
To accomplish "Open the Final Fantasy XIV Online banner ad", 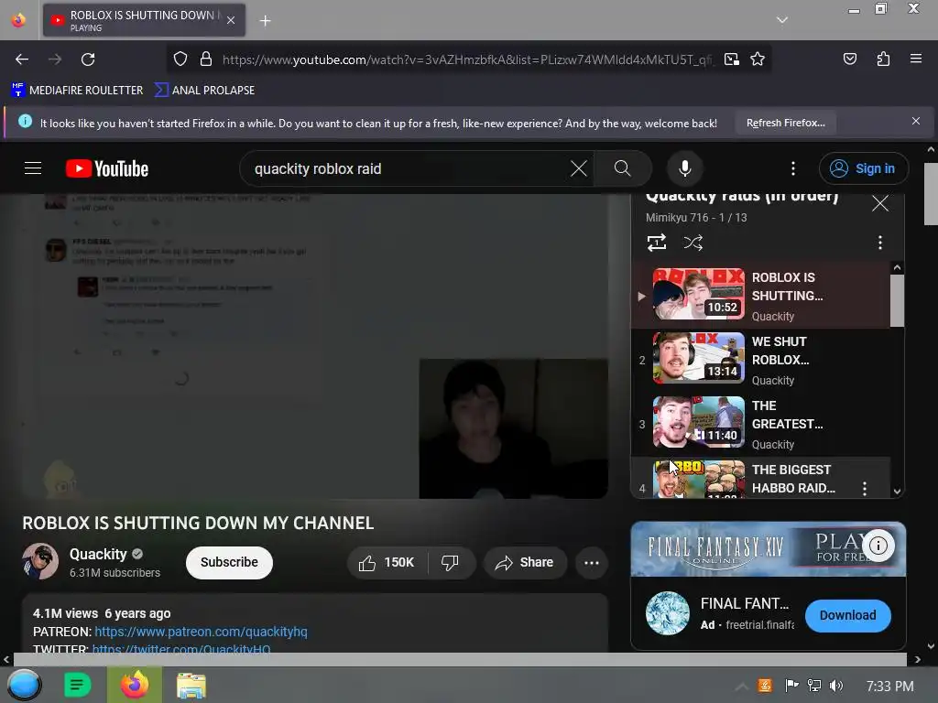I will [x=769, y=549].
